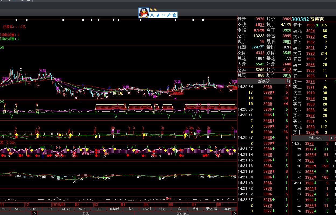Open the 公告 announcements tab
The image size is (336, 215).
pyautogui.click(x=86, y=213)
